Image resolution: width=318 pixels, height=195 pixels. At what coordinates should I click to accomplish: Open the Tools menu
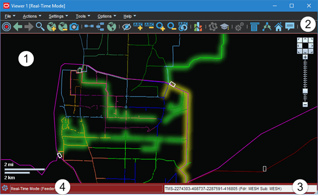(x=83, y=16)
